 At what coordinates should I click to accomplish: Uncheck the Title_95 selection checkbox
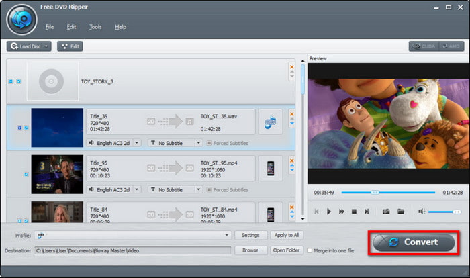pyautogui.click(x=26, y=174)
